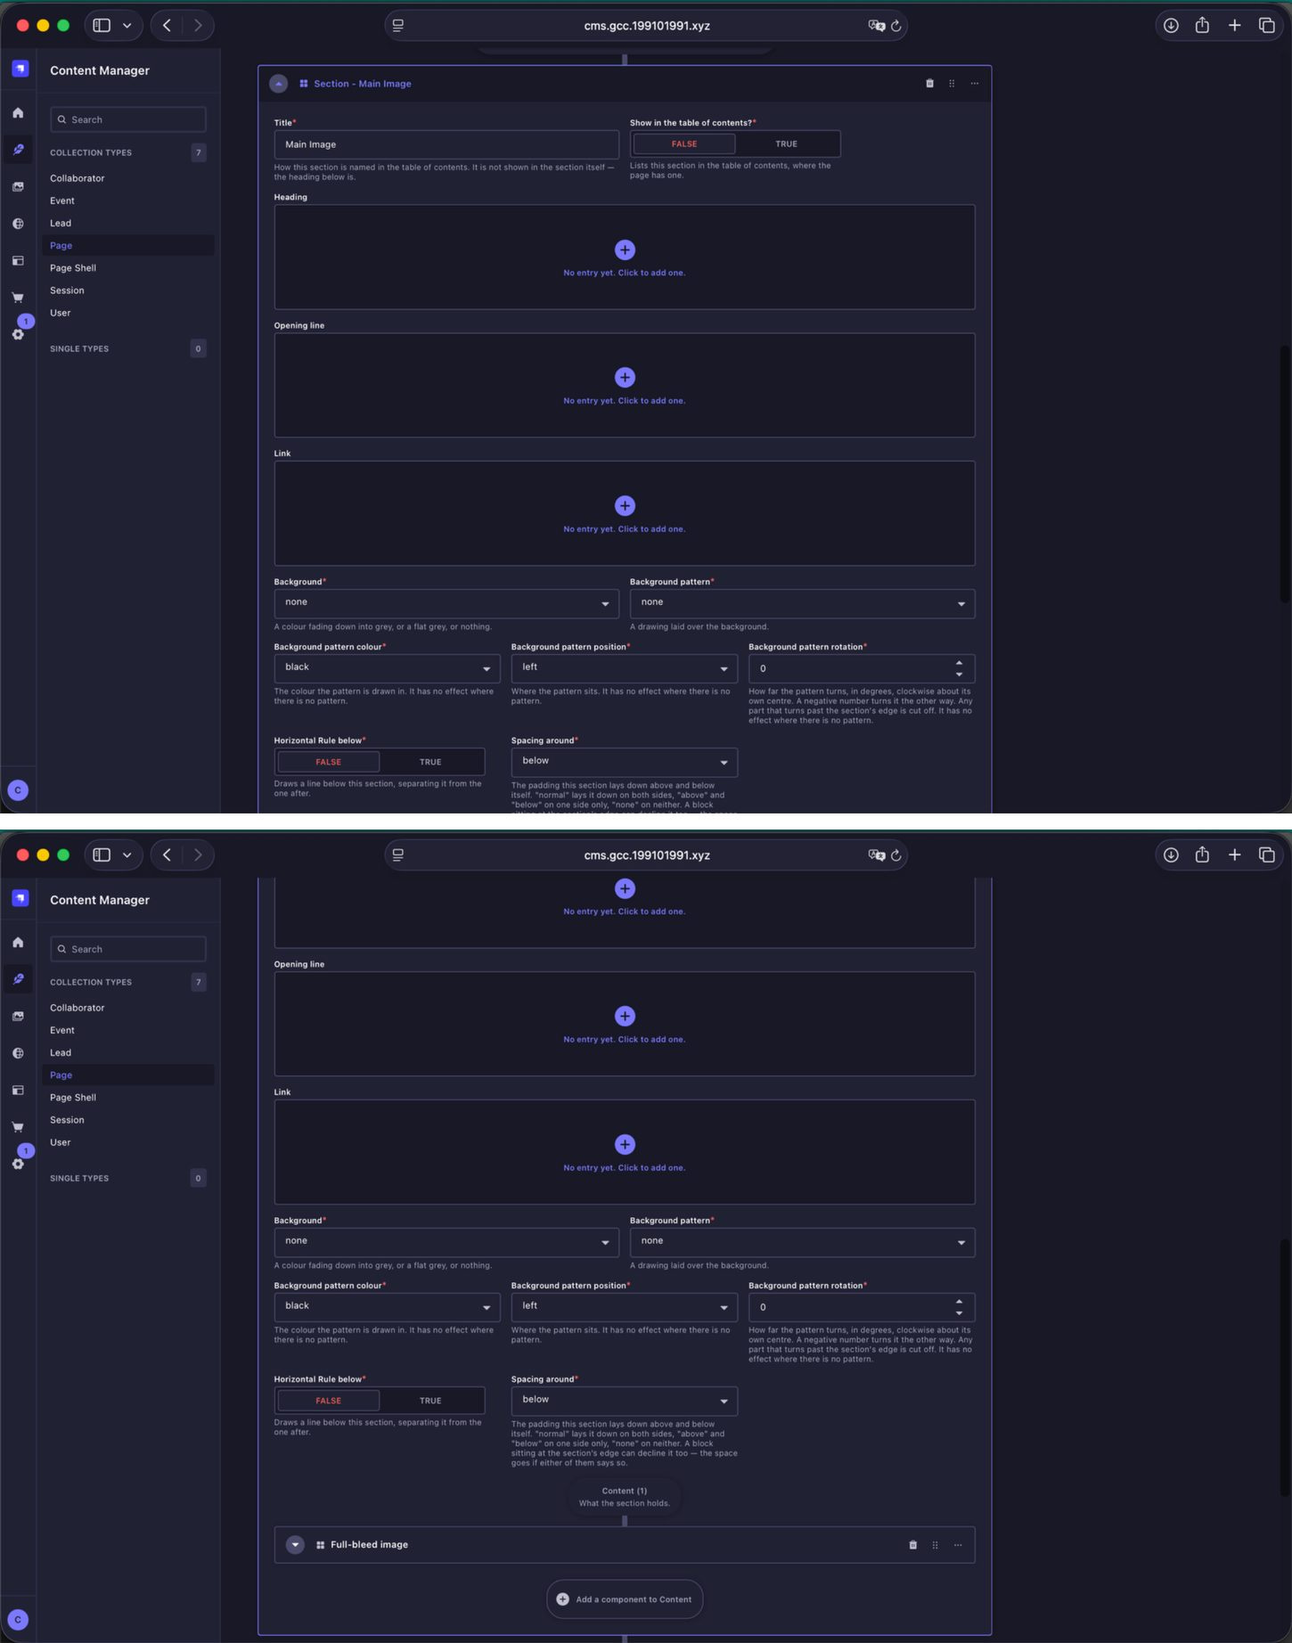Set Horizontal Rule below to FALSE in top window

tap(329, 762)
